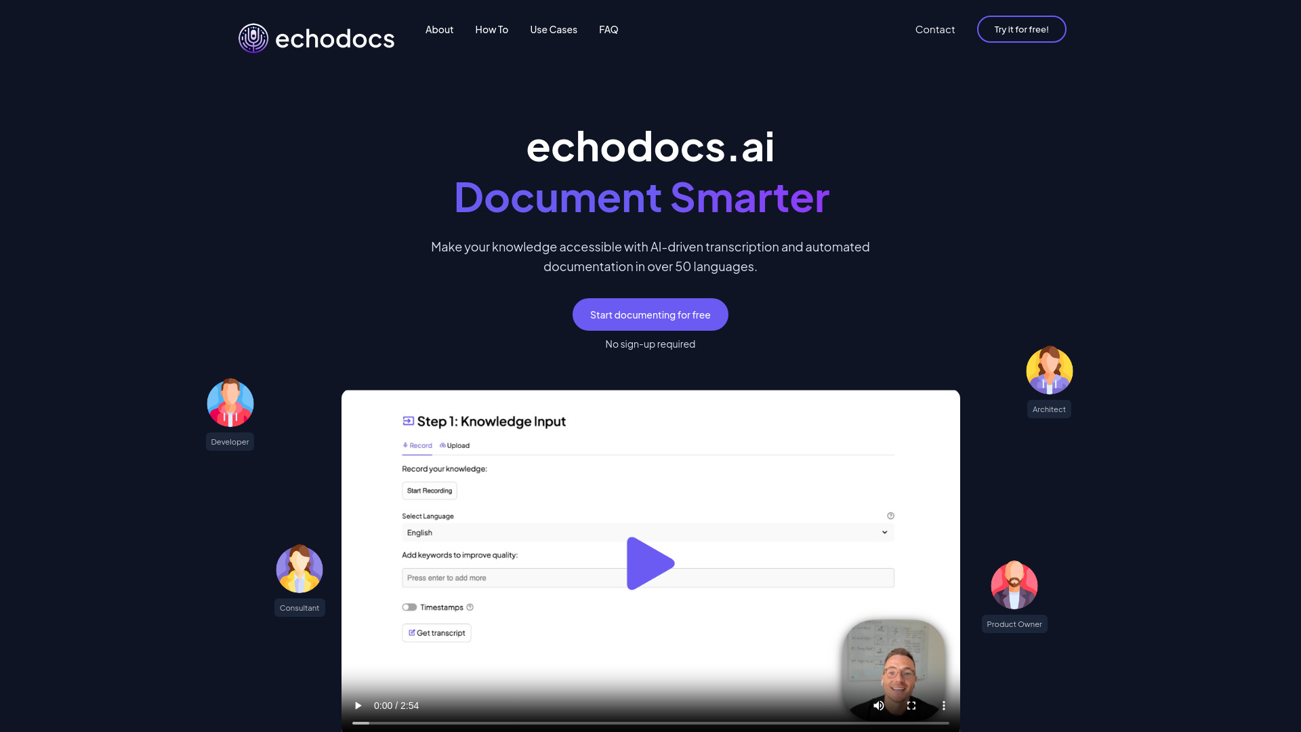Open the Use Cases menu item
The height and width of the screenshot is (732, 1301).
pos(553,30)
